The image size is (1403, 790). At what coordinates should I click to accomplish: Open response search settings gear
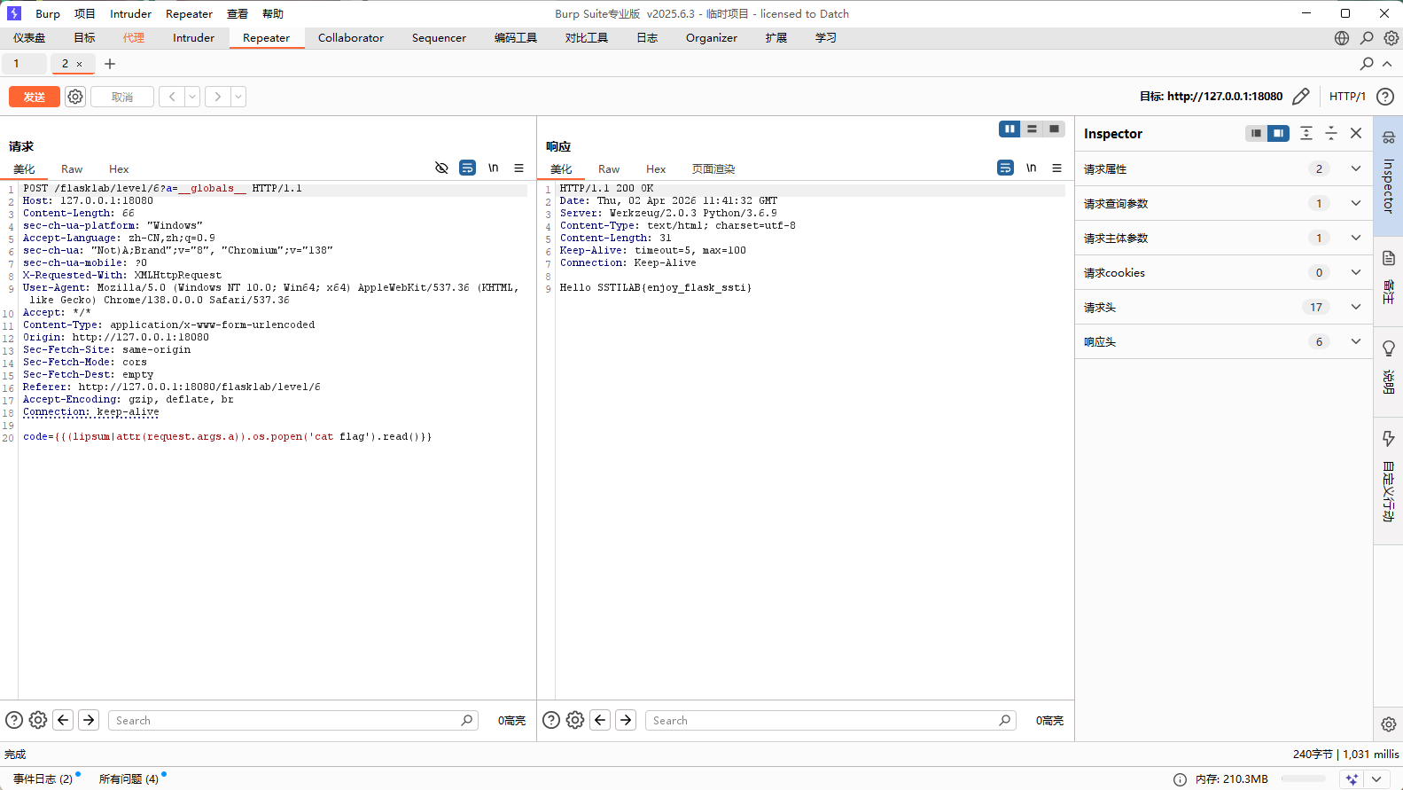(575, 720)
